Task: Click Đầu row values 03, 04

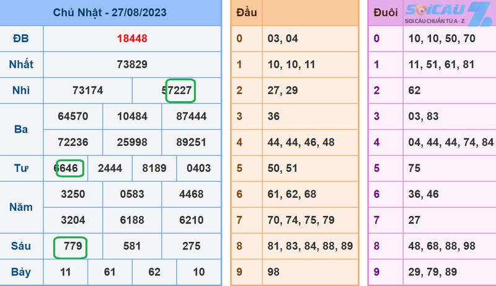Action: pyautogui.click(x=283, y=38)
